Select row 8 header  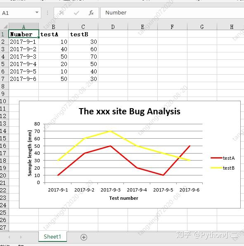(4, 86)
